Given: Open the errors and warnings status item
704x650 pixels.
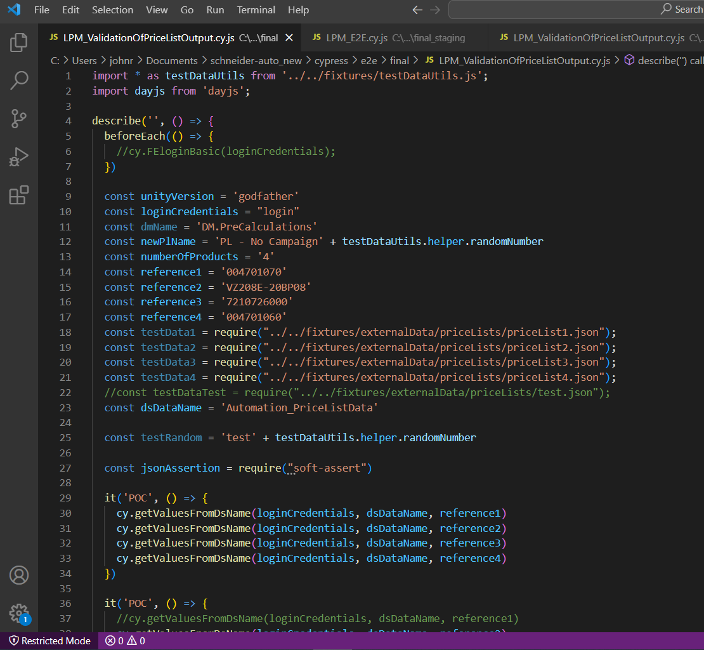Looking at the screenshot, I should point(126,641).
